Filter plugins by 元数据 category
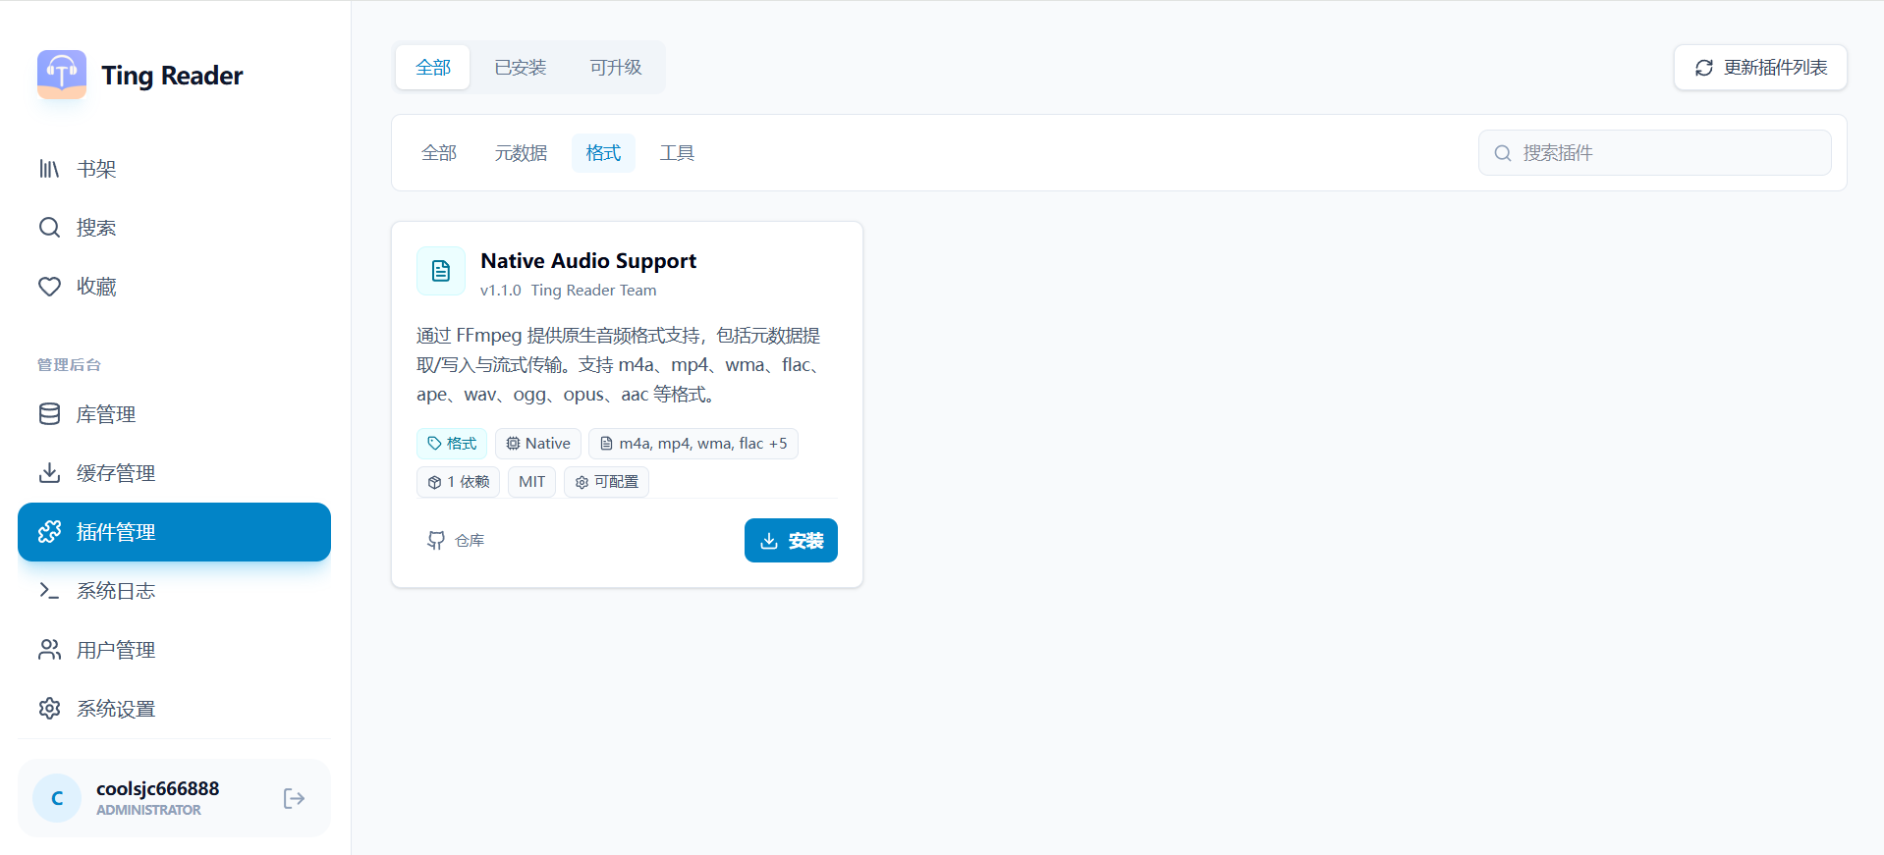 (x=521, y=153)
